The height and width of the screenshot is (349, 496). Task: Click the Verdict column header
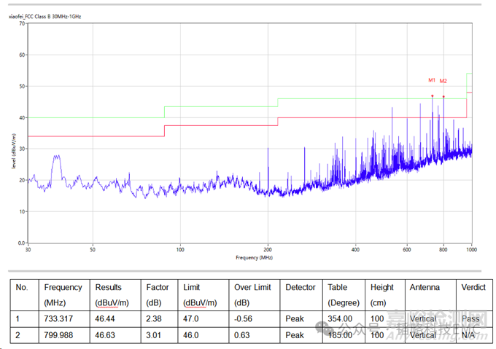[473, 288]
